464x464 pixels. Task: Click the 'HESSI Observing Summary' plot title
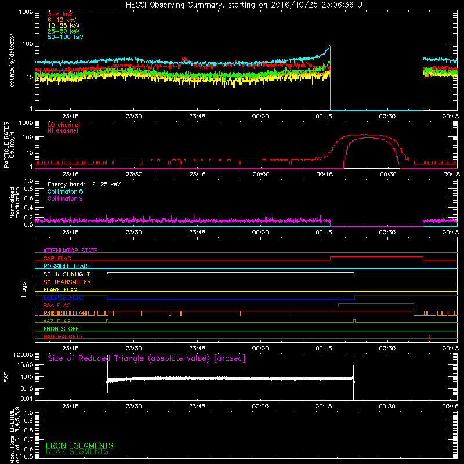click(x=245, y=5)
